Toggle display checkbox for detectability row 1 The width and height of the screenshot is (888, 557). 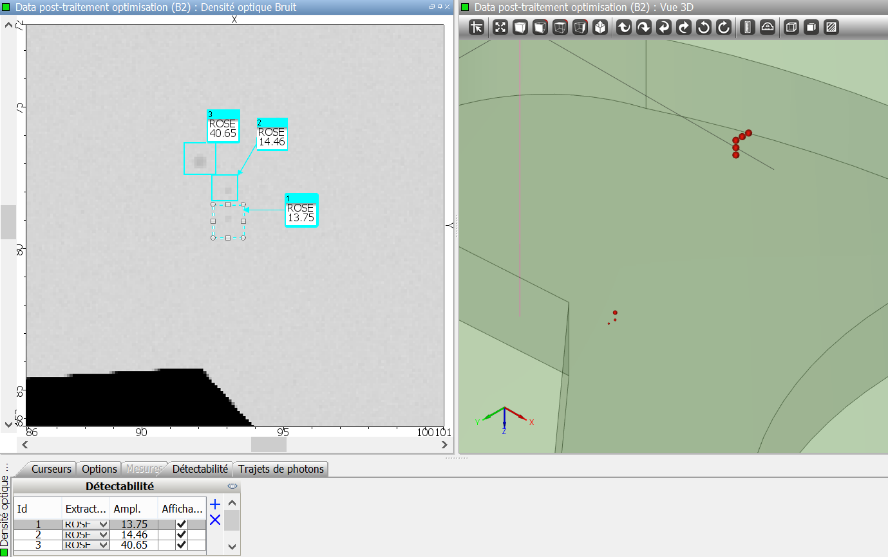(182, 524)
